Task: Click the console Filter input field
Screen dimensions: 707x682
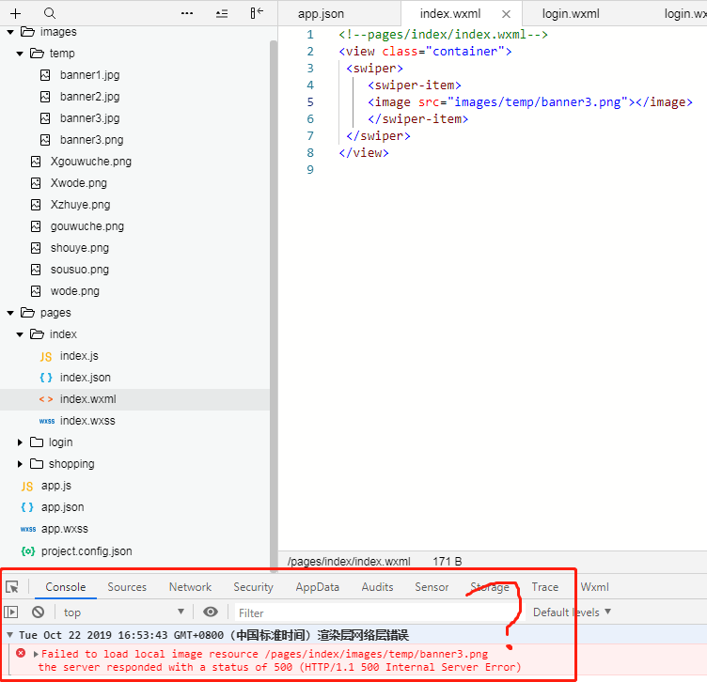Action: pos(376,612)
